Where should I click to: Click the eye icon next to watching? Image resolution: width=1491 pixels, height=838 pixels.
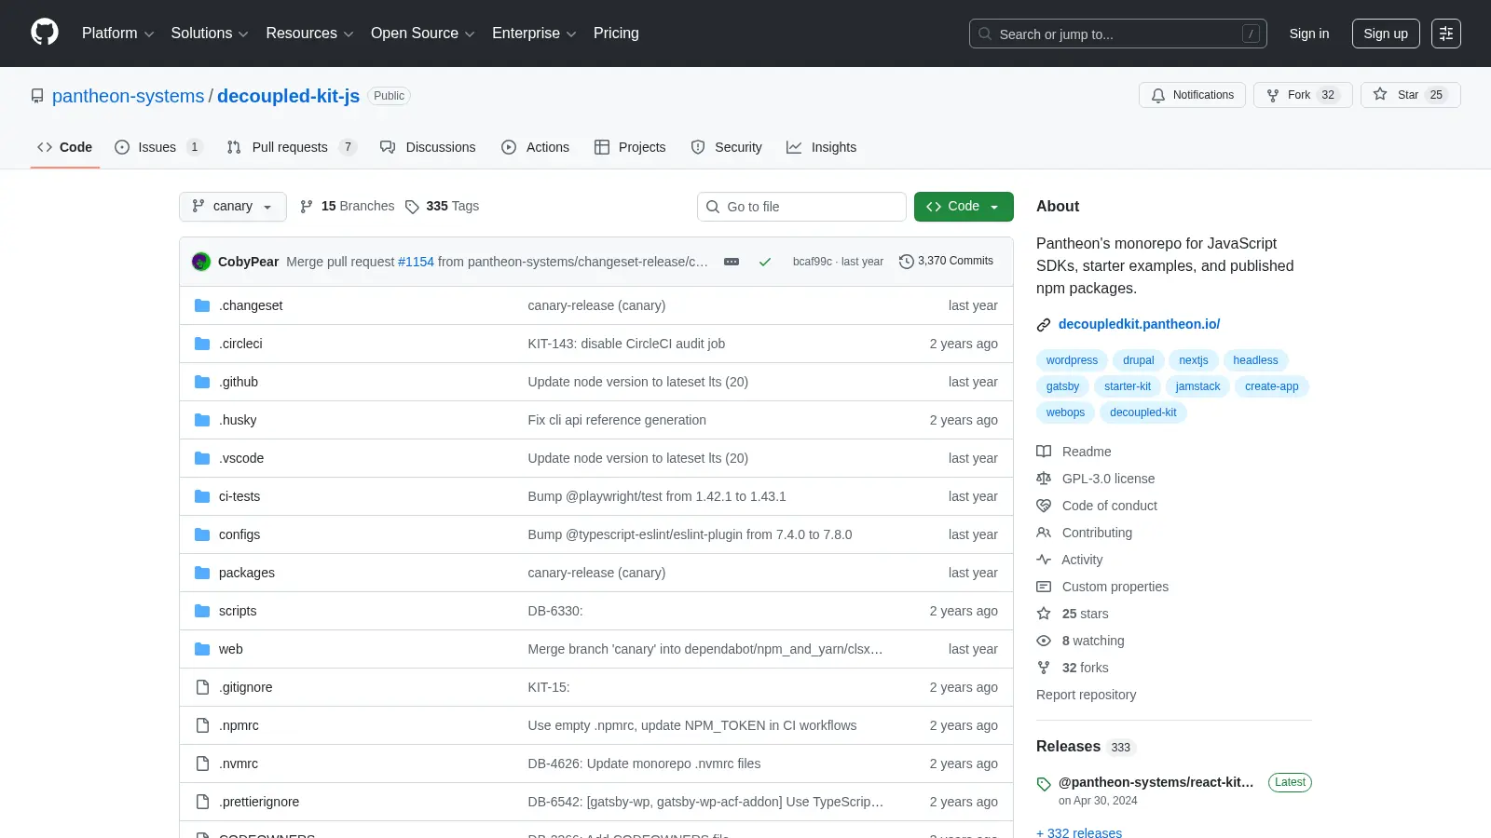pos(1044,641)
